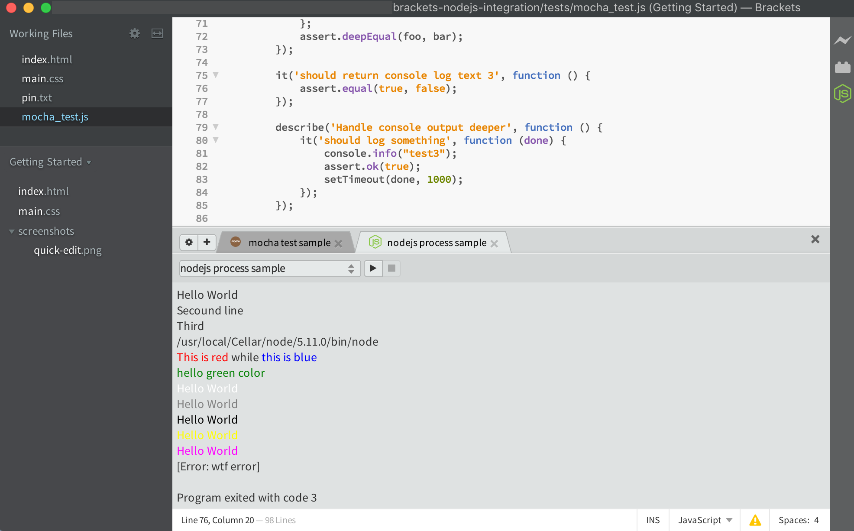Click the Node.js integration sidebar icon
This screenshot has height=531, width=854.
point(842,94)
